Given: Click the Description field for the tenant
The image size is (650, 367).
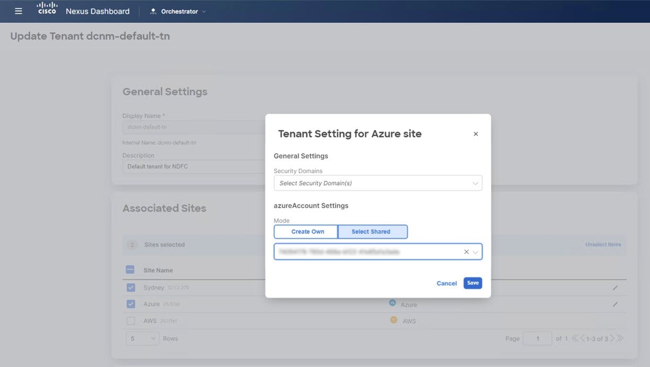Looking at the screenshot, I should click(x=194, y=167).
